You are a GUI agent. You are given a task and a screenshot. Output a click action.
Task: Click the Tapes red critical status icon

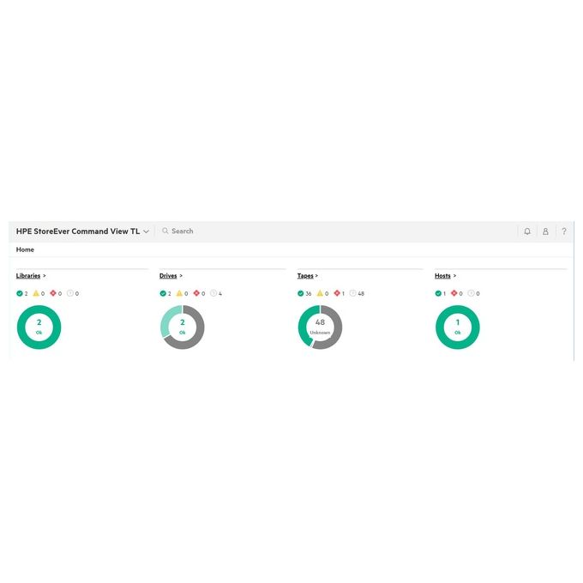pyautogui.click(x=337, y=293)
